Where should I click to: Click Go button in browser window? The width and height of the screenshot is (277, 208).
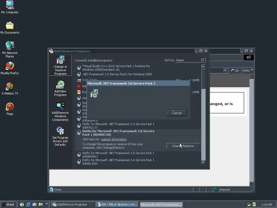point(235,70)
